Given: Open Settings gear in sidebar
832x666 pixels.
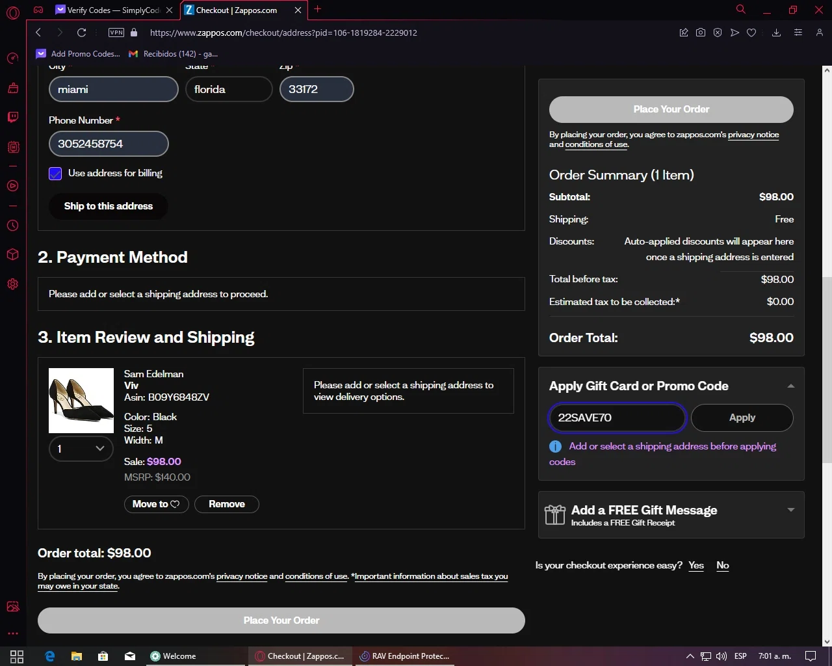Looking at the screenshot, I should click(12, 284).
